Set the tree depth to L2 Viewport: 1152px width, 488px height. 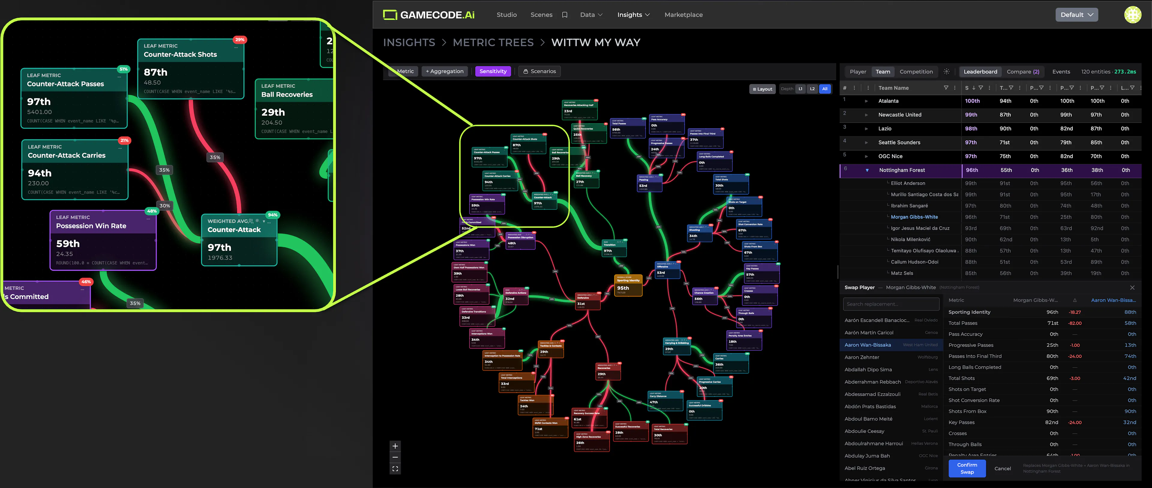click(812, 89)
